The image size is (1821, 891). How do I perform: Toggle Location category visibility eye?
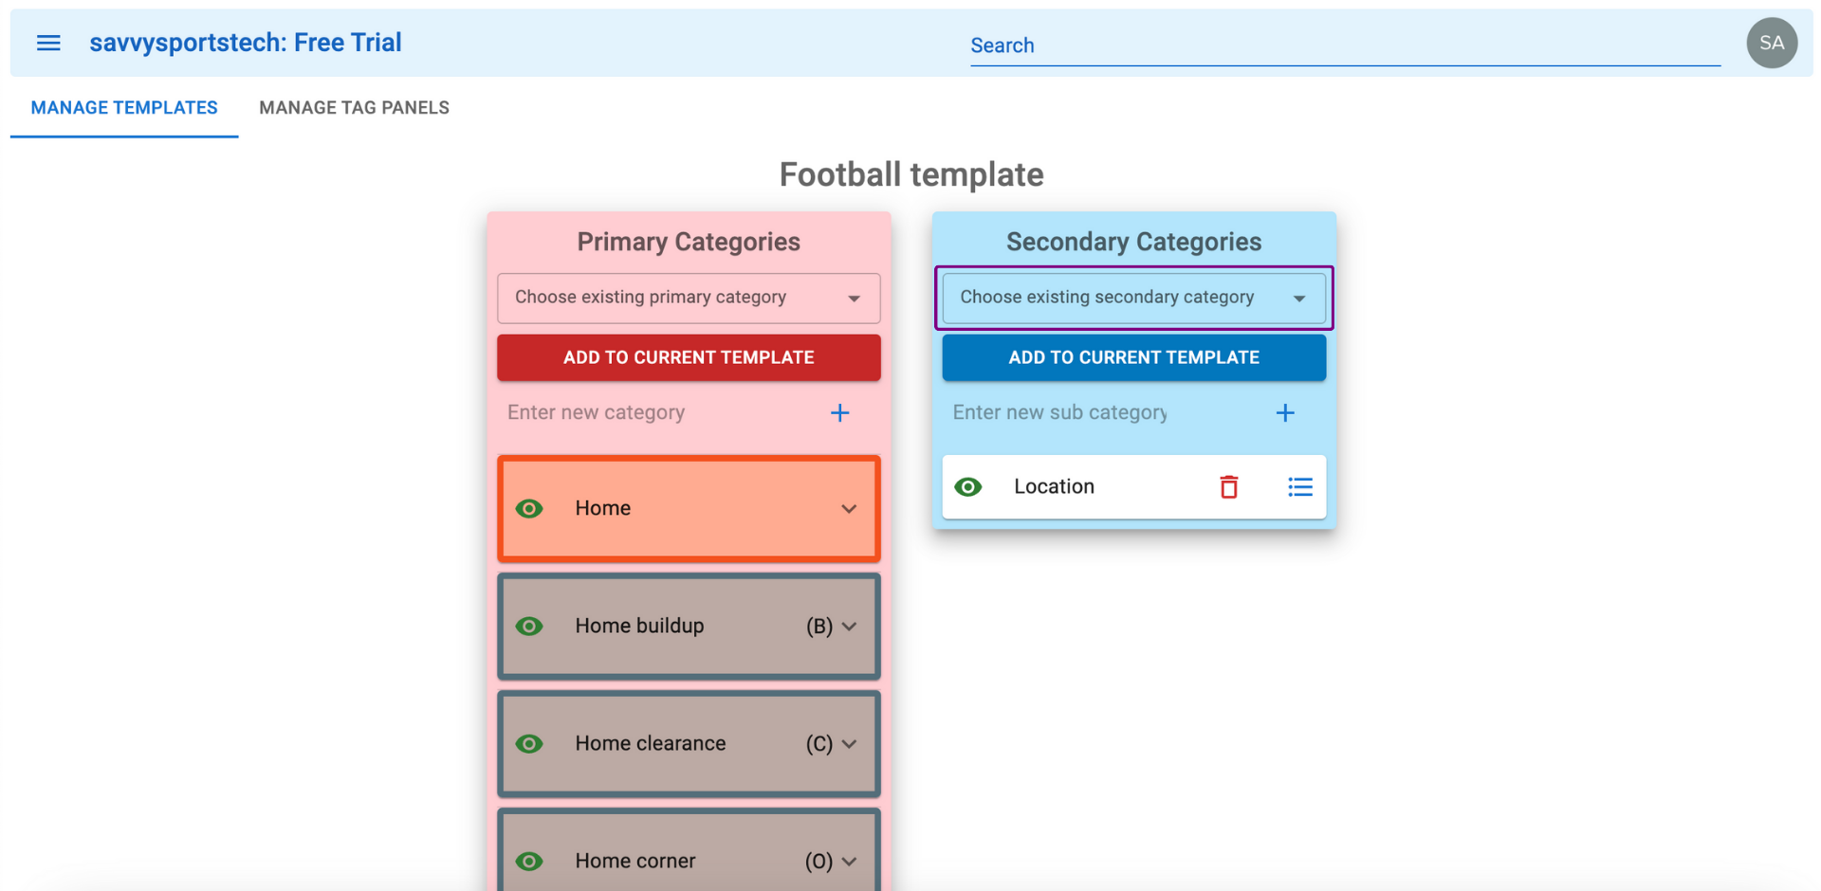pos(968,487)
